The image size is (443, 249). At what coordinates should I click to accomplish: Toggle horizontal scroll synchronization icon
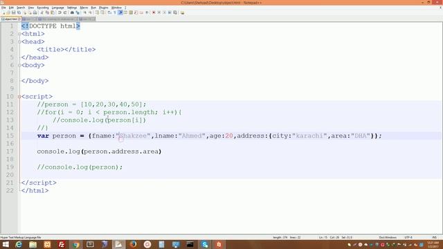(x=102, y=12)
